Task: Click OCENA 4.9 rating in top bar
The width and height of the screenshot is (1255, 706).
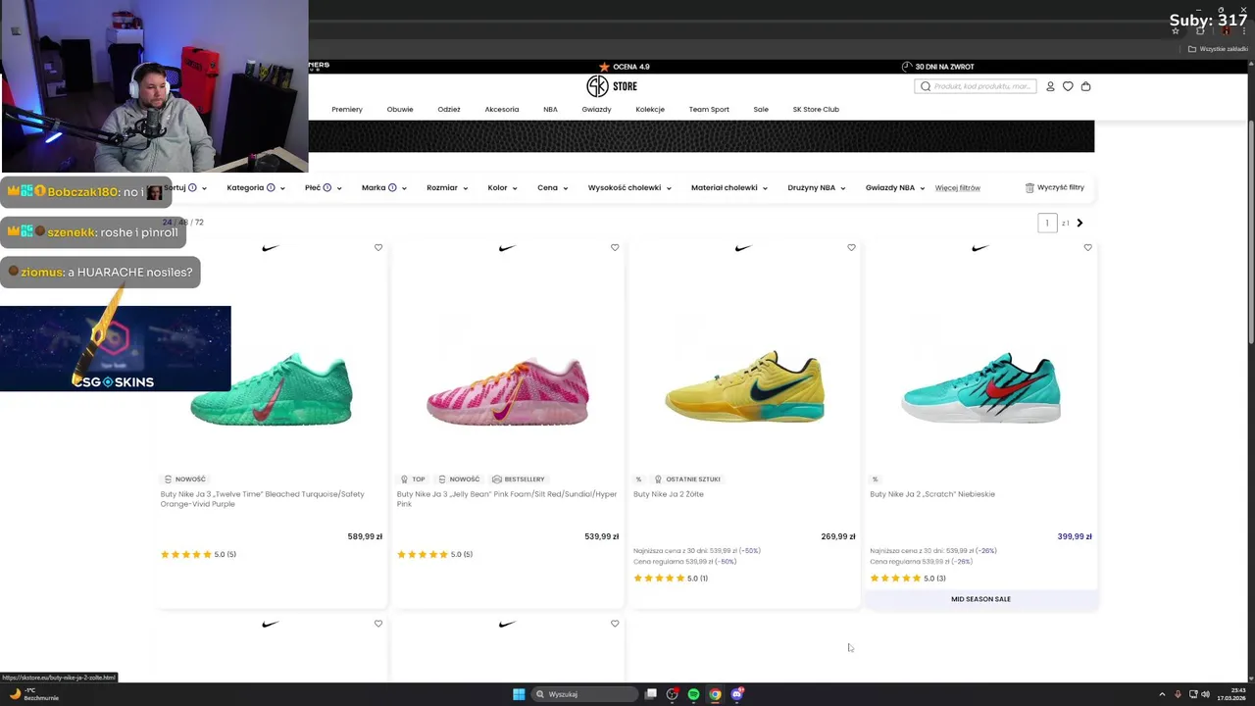Action: click(625, 67)
